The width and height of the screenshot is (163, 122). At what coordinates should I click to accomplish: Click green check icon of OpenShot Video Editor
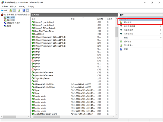[33, 31]
